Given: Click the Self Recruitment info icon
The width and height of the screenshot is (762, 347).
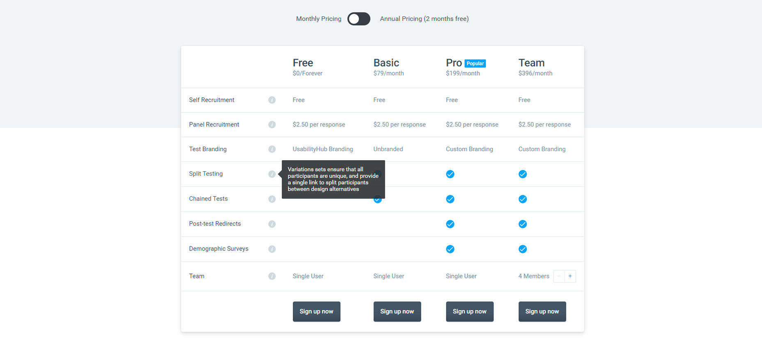Looking at the screenshot, I should tap(272, 100).
